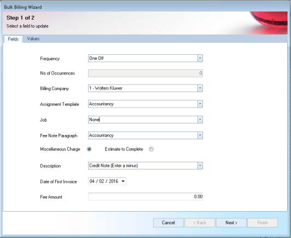Viewport: 291px width, 238px height.
Task: Open the Date of First Invoice calendar arrow
Action: (x=123, y=182)
